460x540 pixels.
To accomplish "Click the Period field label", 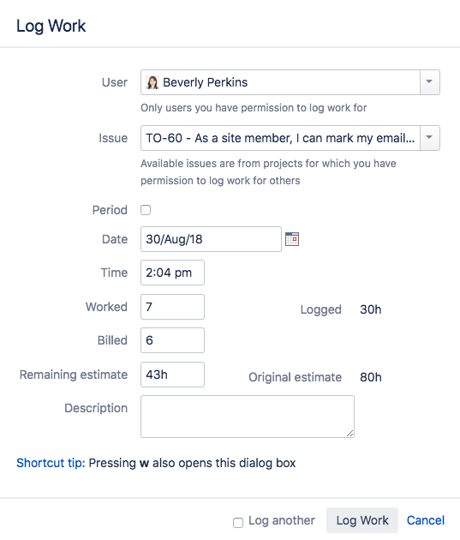I will pos(110,210).
